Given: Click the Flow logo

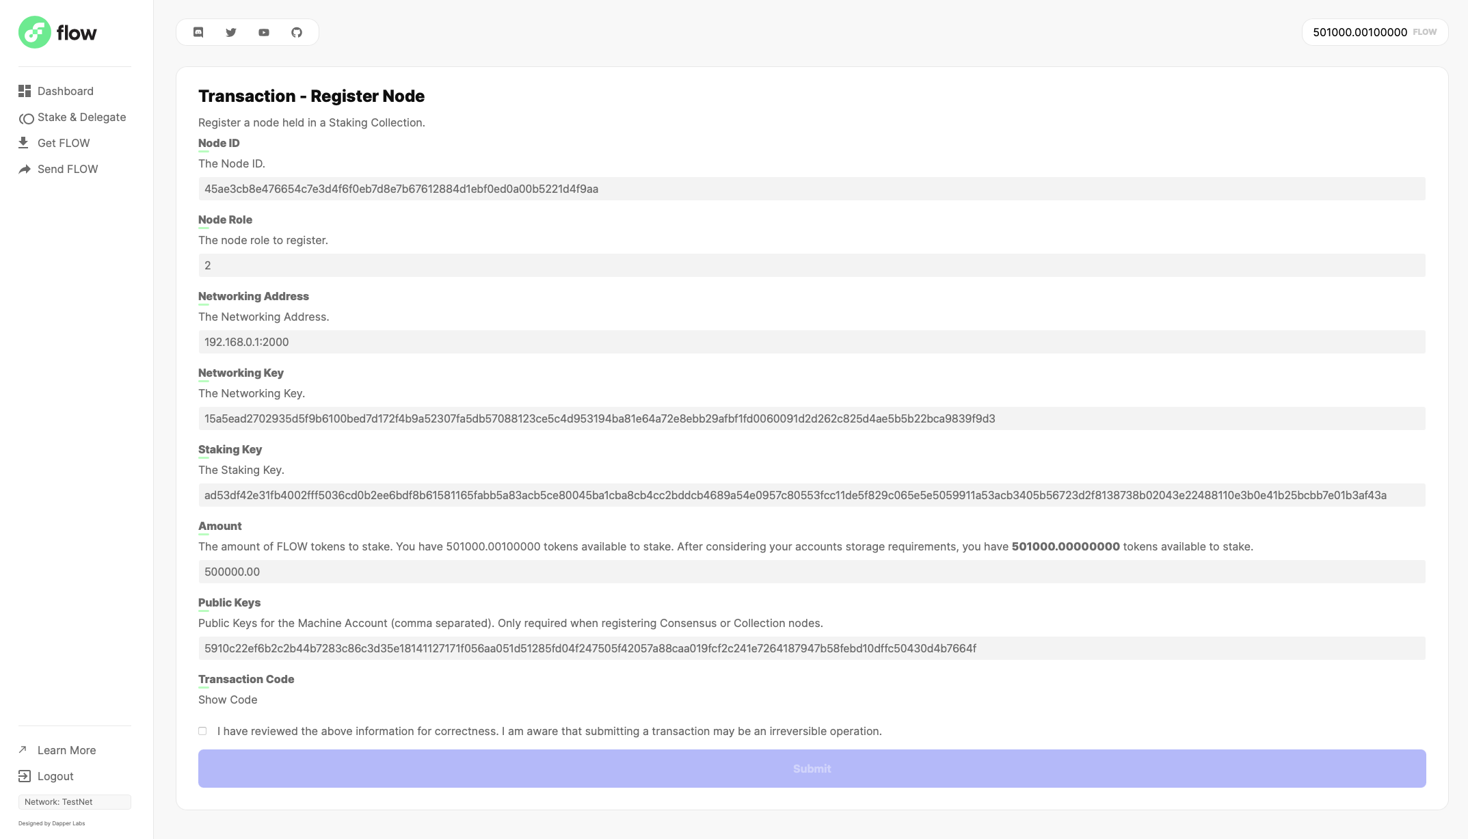Looking at the screenshot, I should [x=58, y=32].
